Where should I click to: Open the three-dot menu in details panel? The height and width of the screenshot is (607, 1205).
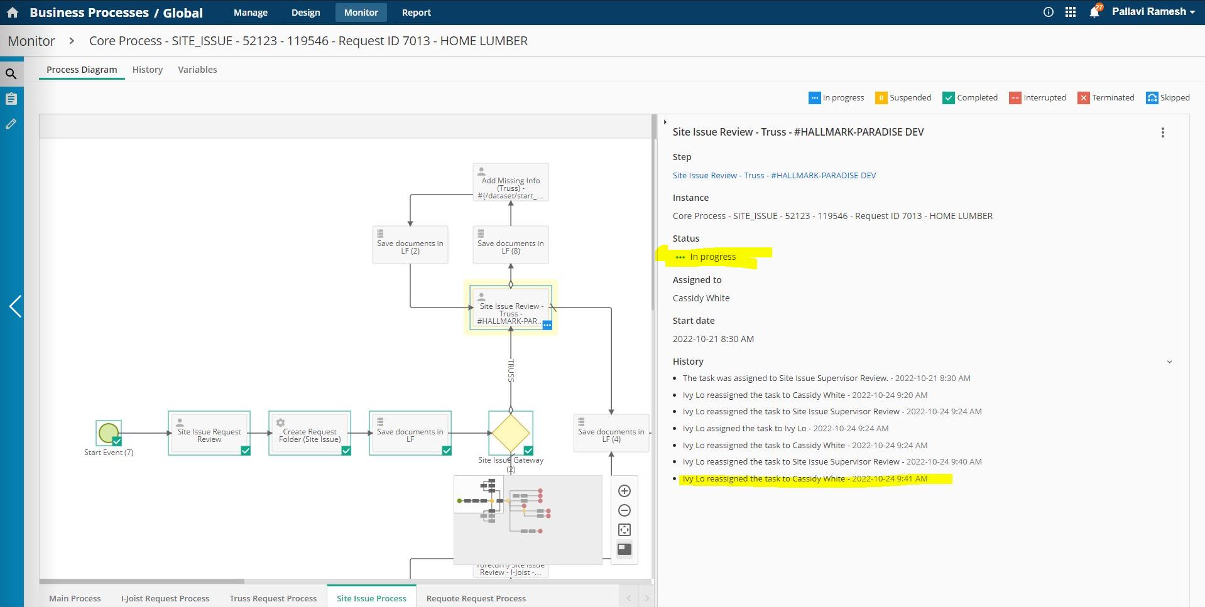(1163, 132)
